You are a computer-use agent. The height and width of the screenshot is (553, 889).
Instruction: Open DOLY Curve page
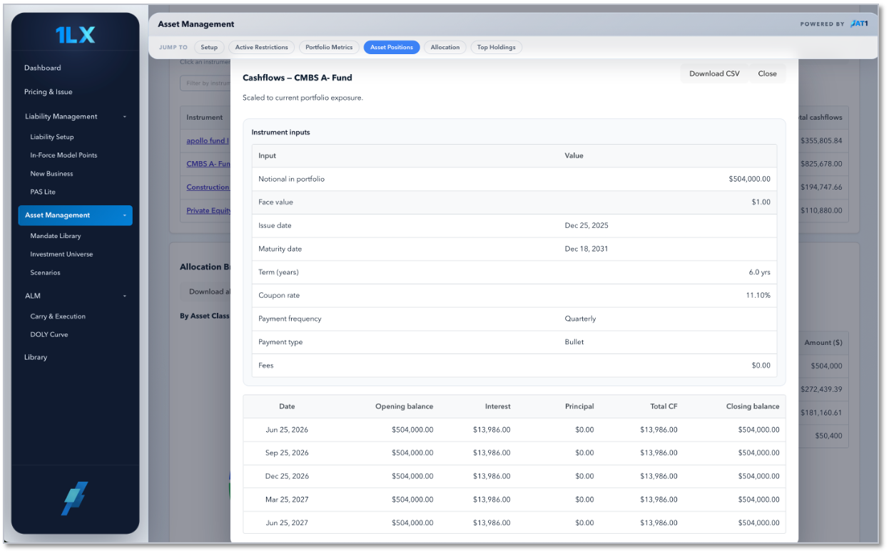click(x=49, y=335)
